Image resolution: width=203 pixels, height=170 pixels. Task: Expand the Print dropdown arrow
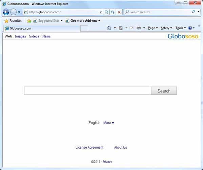pyautogui.click(x=144, y=28)
